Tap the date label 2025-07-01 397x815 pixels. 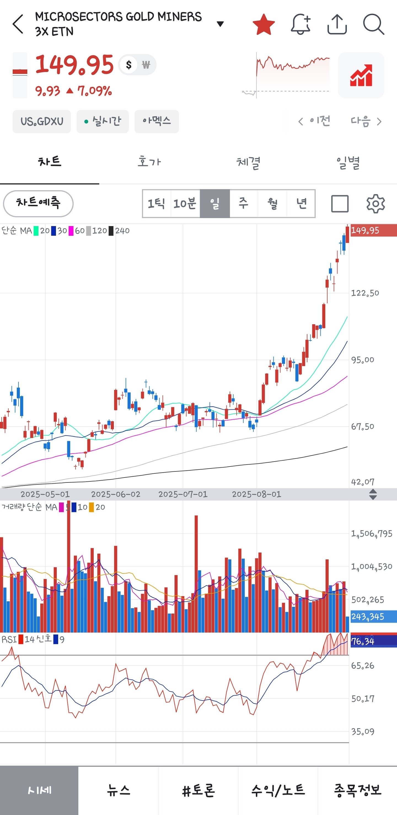(x=183, y=494)
